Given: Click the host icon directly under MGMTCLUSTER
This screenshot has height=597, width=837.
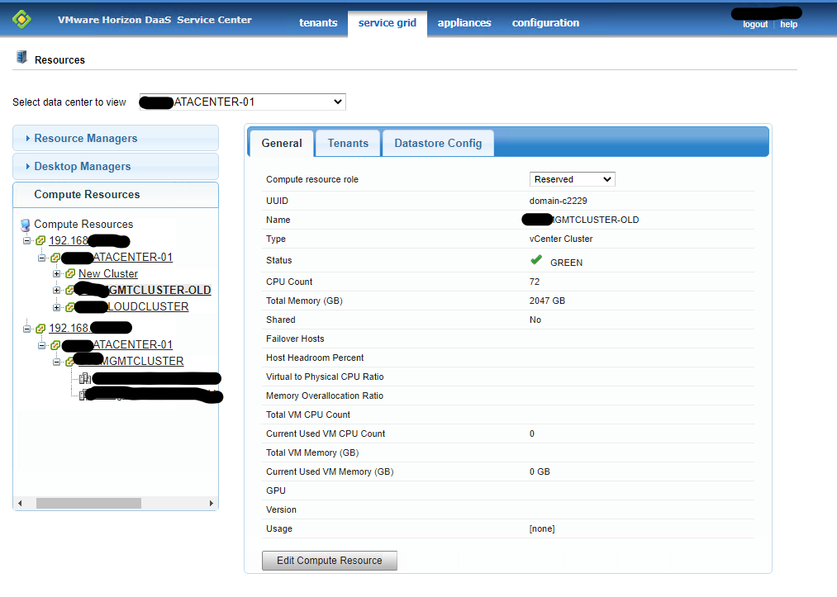Looking at the screenshot, I should click(84, 378).
